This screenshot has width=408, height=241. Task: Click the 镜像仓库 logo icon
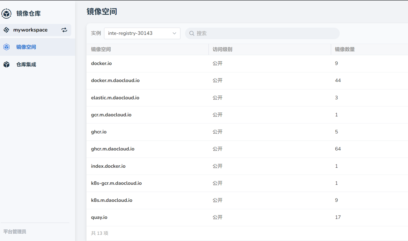point(6,14)
